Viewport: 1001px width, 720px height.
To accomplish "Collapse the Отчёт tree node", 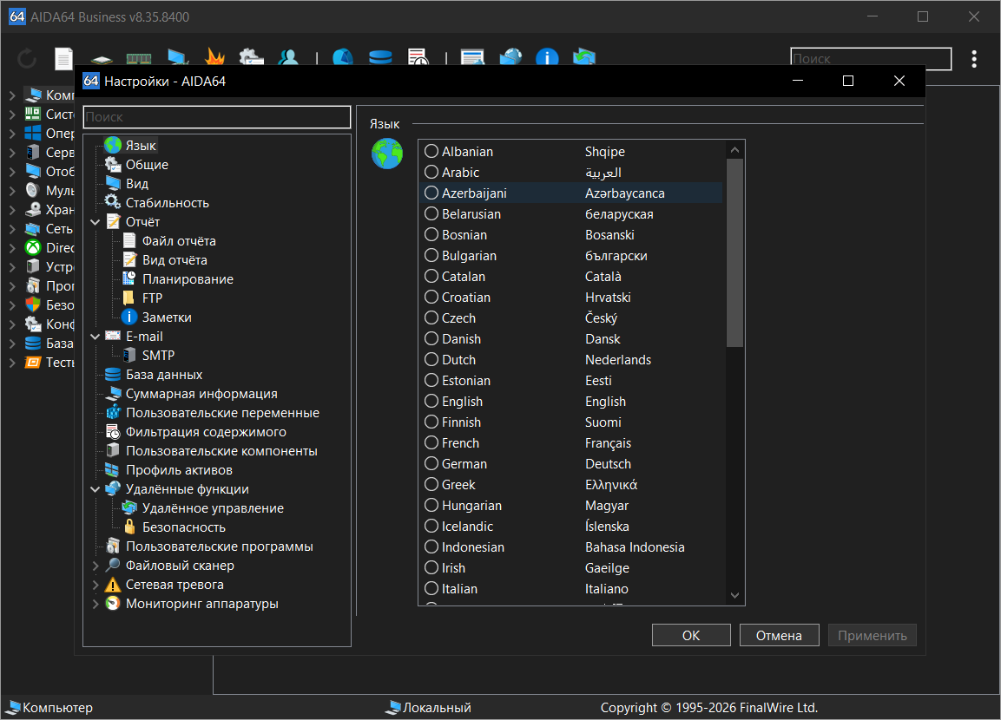I will (95, 222).
